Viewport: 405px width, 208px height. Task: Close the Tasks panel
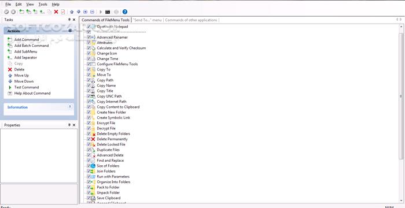74,20
